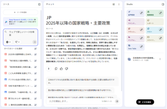Edit スライド card with pencil icon
Viewport: 167px width, 109px height.
pyautogui.click(x=160, y=38)
